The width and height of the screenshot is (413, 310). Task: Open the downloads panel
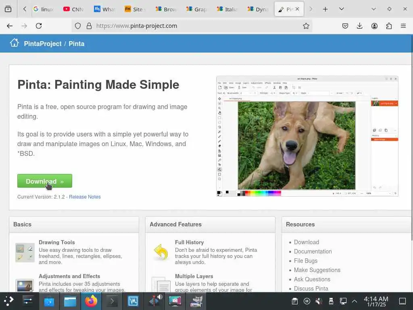coord(359,26)
